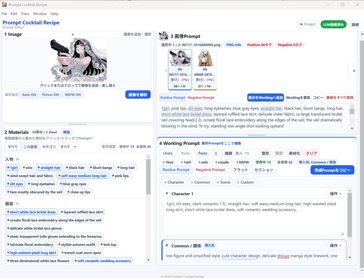Click the 完成Promptをコピー button
This screenshot has height=278, width=364.
332,170
